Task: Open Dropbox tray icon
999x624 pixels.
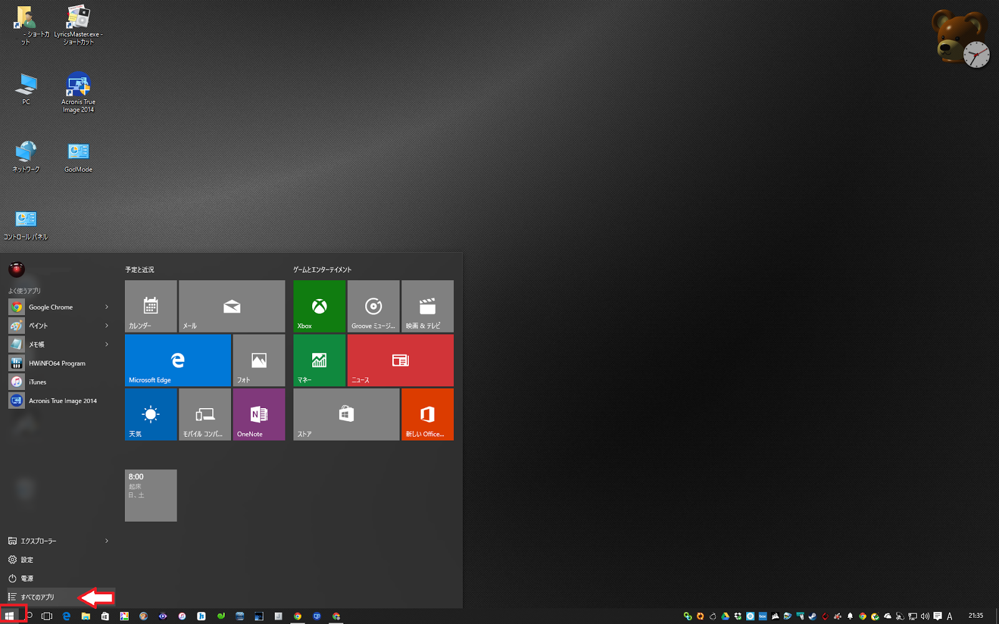Action: coord(738,617)
